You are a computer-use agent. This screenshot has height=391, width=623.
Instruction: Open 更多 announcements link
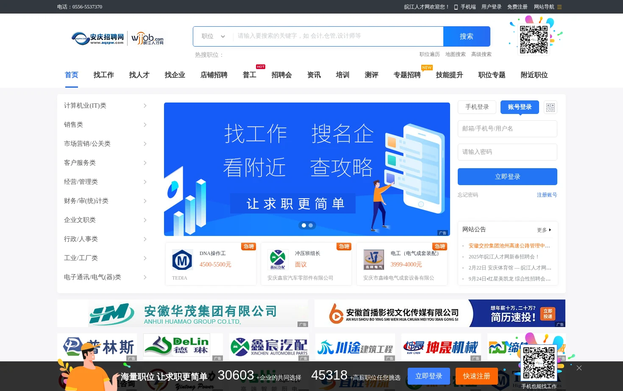pos(544,230)
